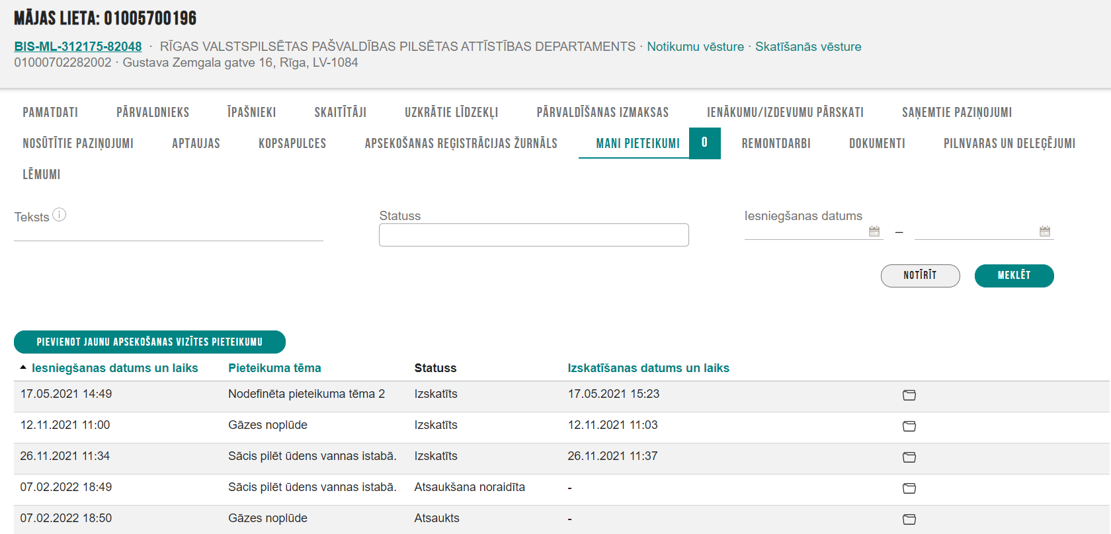Sort by Pieteikuma tēma column
Image resolution: width=1111 pixels, height=534 pixels.
274,368
